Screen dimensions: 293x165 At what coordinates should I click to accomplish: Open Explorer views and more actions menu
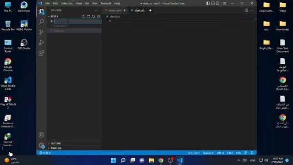coord(97,10)
